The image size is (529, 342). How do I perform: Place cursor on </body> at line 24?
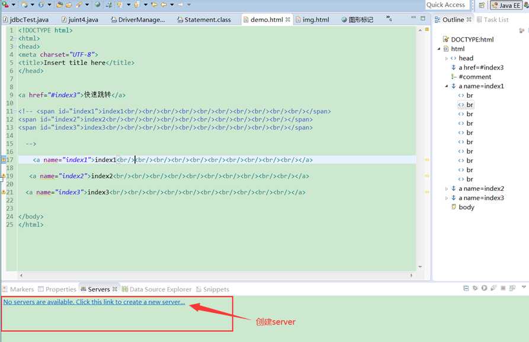click(31, 216)
